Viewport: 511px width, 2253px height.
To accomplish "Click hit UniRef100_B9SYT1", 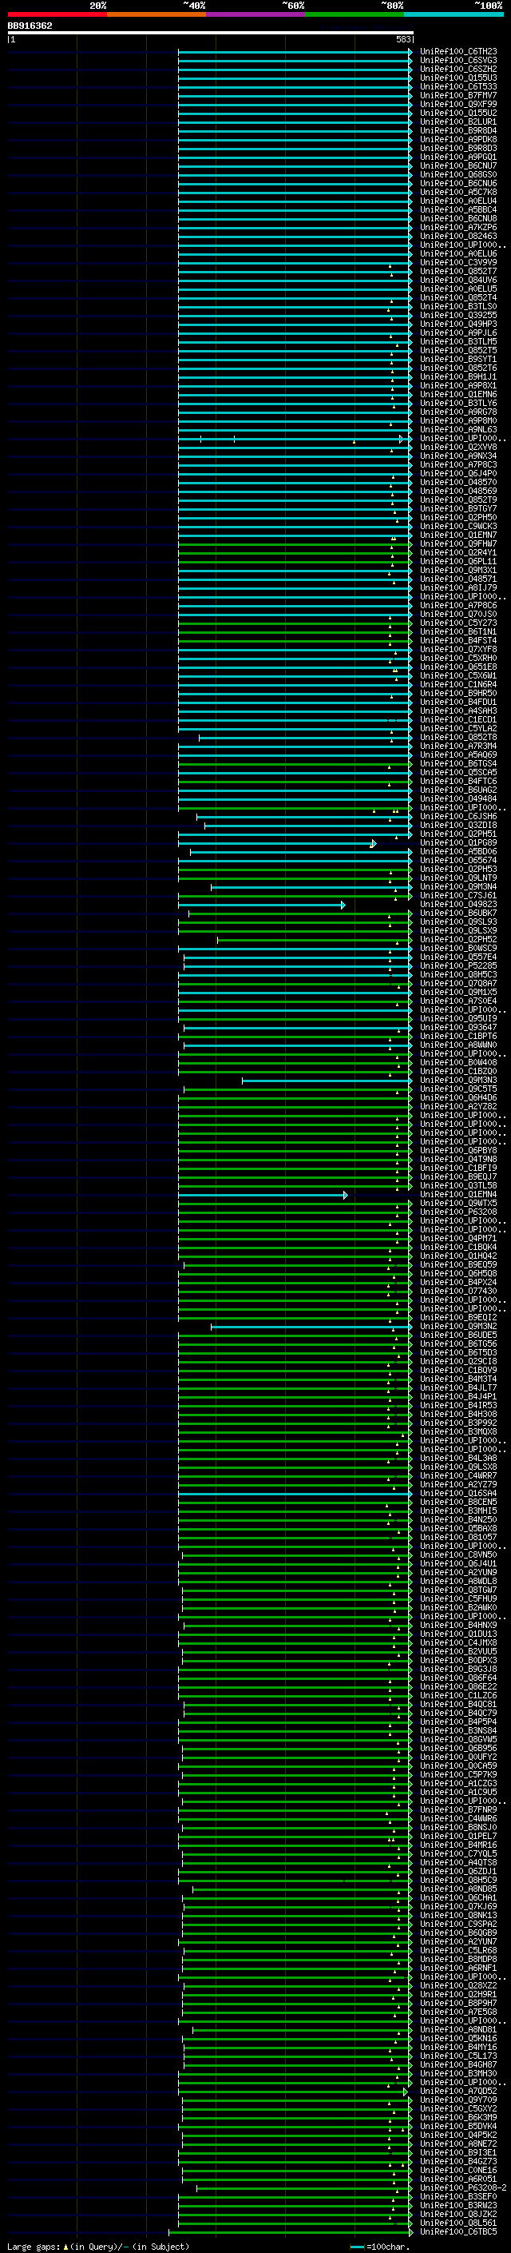I will point(458,359).
